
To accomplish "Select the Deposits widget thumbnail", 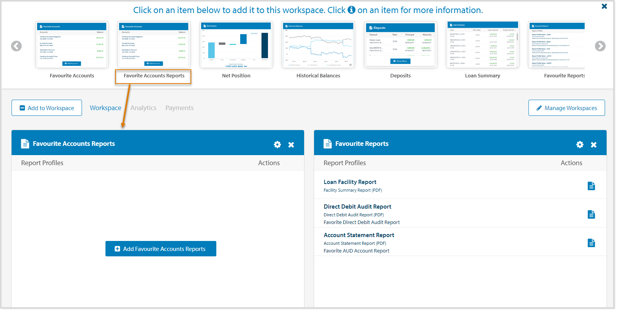I will 400,45.
